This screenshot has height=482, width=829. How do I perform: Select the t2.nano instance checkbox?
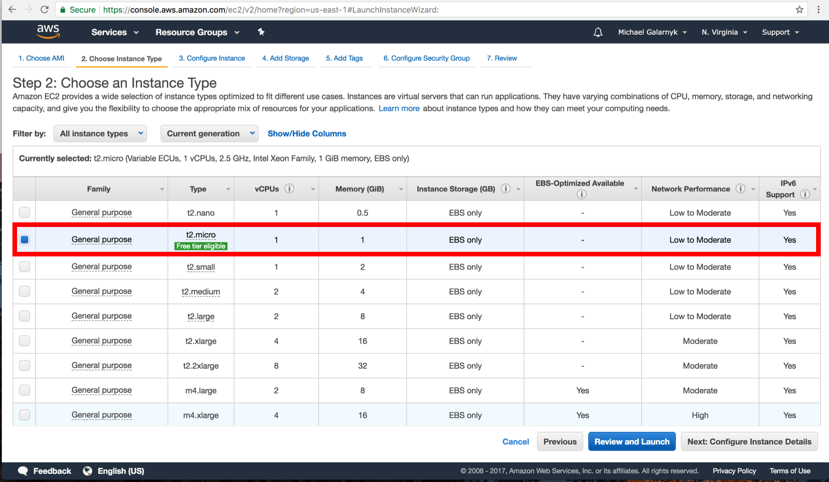coord(24,212)
